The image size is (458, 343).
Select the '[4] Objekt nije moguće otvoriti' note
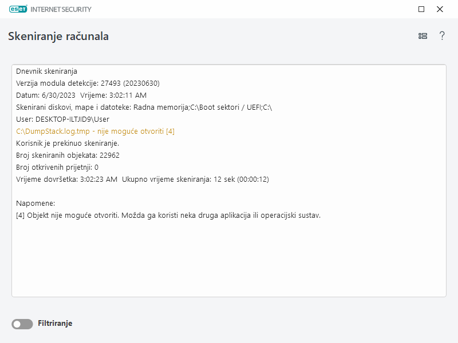tap(168, 216)
